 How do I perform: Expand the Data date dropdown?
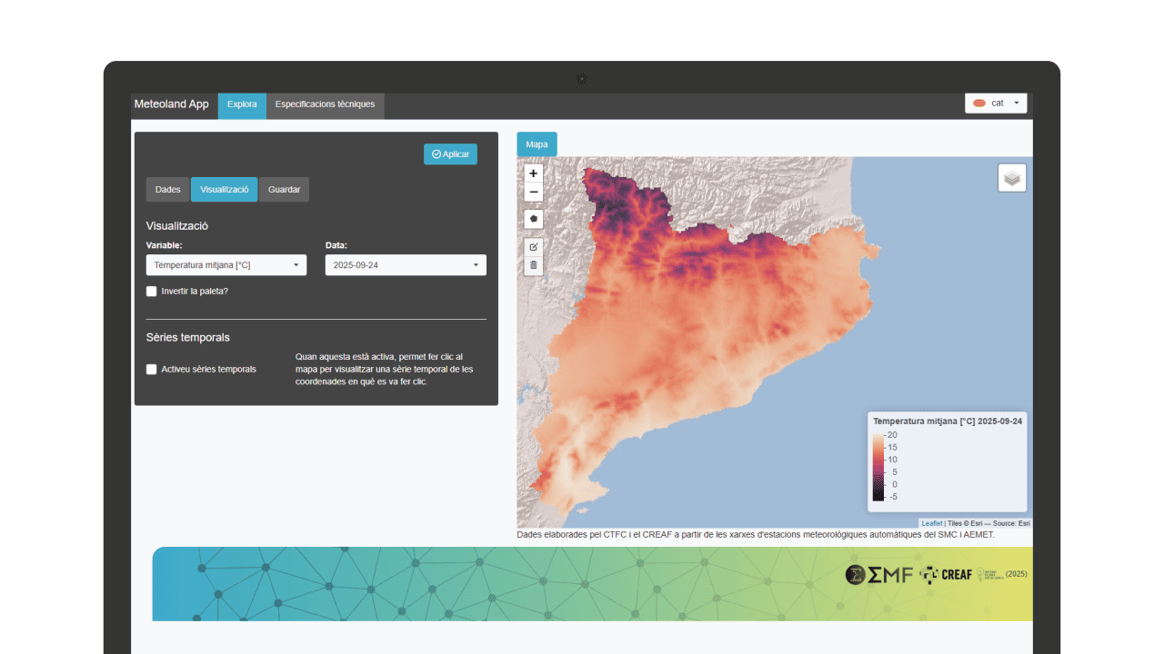pos(406,265)
